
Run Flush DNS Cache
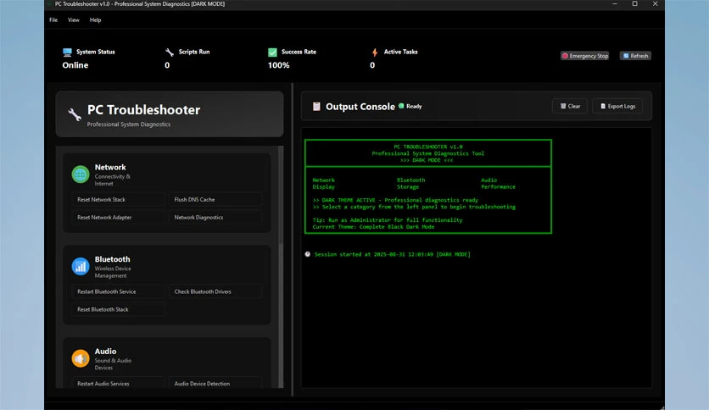215,200
